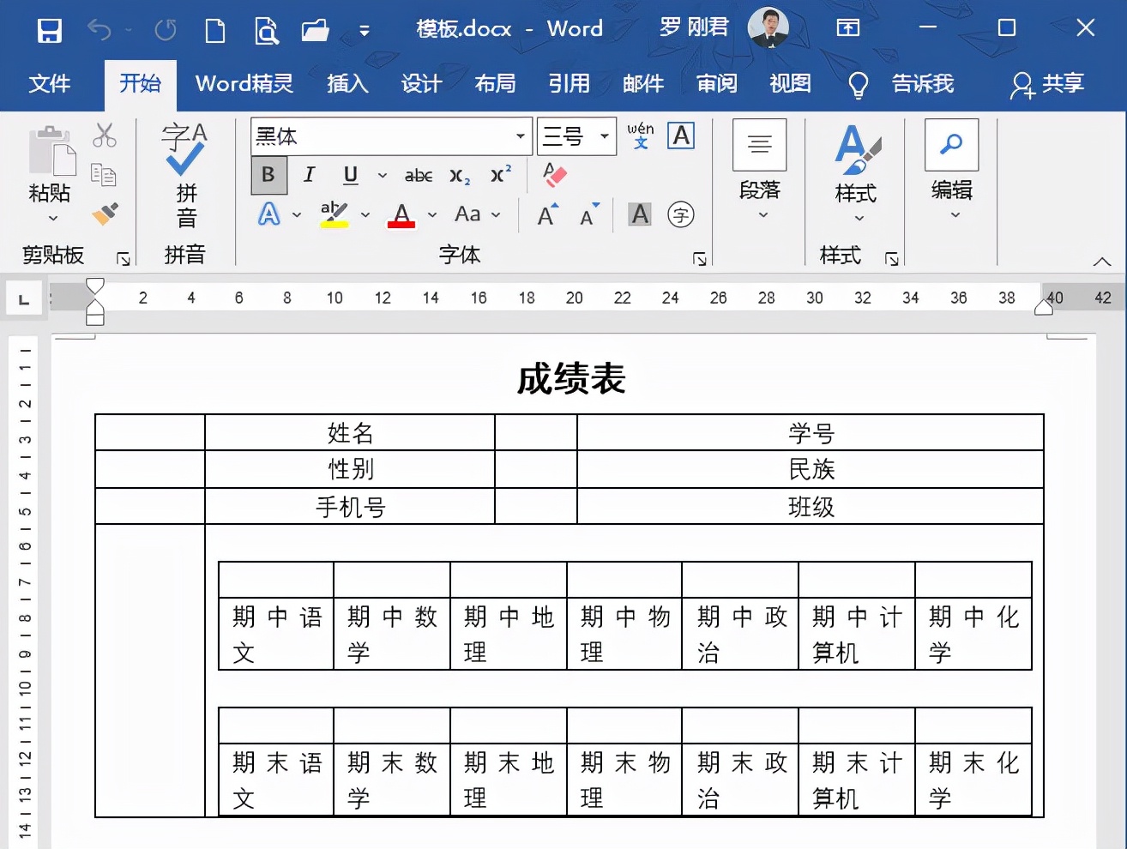
Task: Switch to the Word精灵 tab
Action: pos(244,83)
